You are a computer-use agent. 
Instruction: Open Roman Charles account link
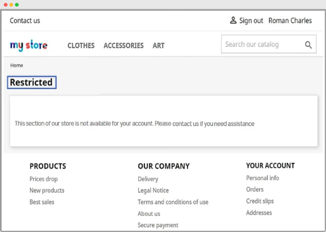tap(290, 21)
